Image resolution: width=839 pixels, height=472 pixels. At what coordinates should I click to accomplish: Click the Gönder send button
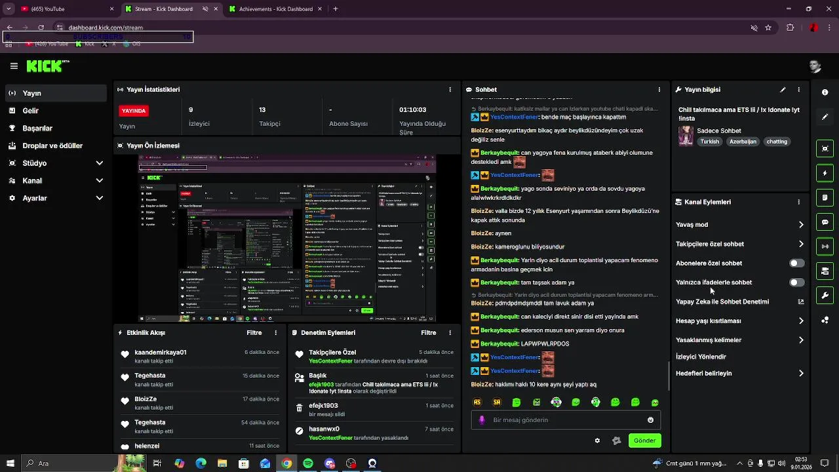(x=644, y=441)
